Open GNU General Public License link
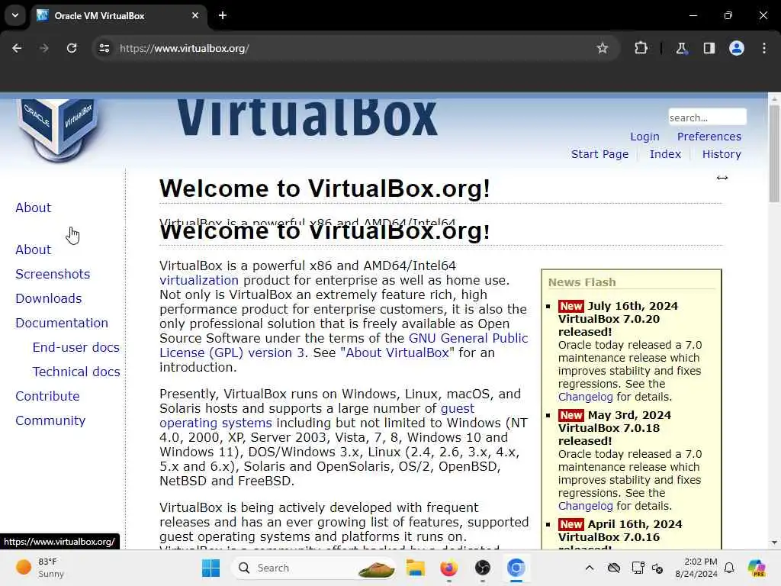781x586 pixels. pos(468,338)
